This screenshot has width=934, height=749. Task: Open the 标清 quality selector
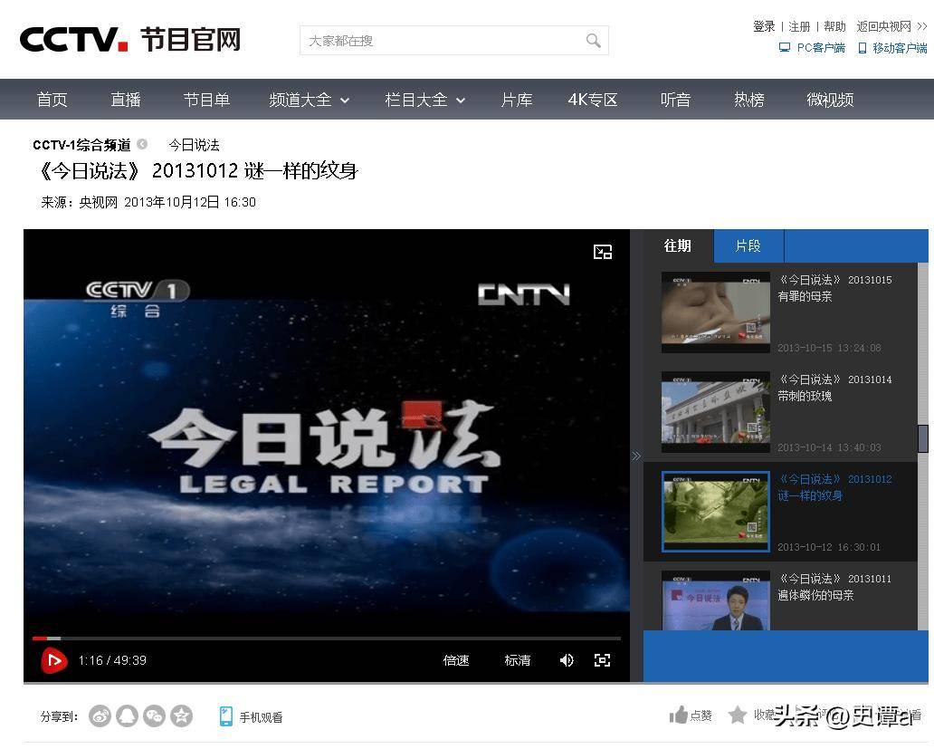click(517, 660)
